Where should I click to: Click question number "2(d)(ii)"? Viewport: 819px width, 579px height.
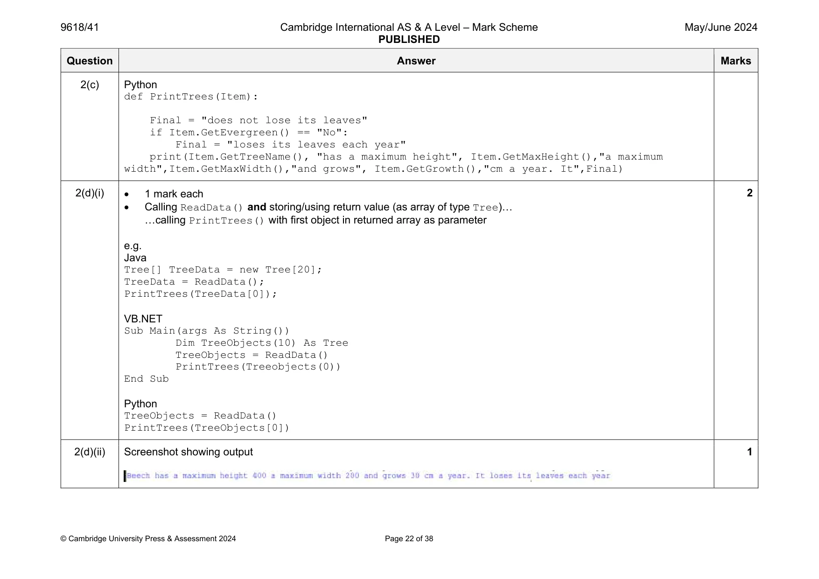(x=90, y=452)
